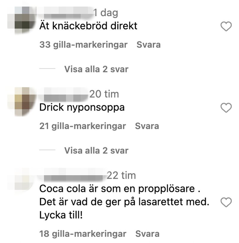Select the 'Lycka till!' comment text
The width and height of the screenshot is (239, 243).
click(61, 215)
